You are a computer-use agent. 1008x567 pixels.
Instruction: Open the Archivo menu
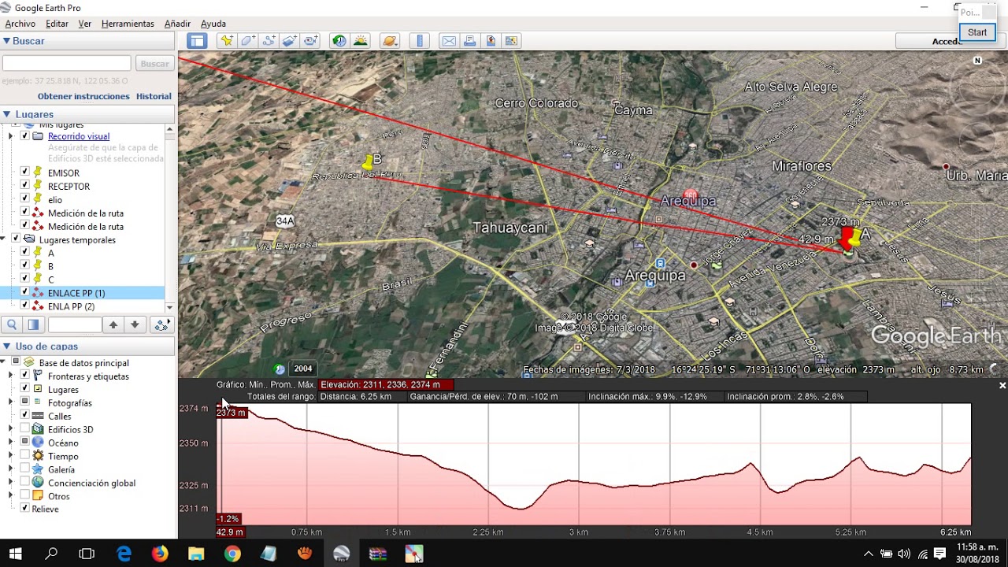point(20,24)
